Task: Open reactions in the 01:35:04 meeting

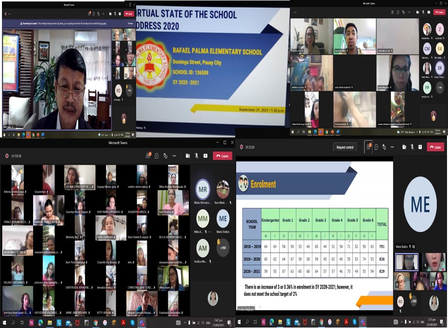Action: click(385, 147)
